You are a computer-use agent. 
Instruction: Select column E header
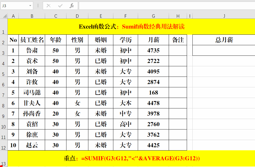click(x=101, y=16)
